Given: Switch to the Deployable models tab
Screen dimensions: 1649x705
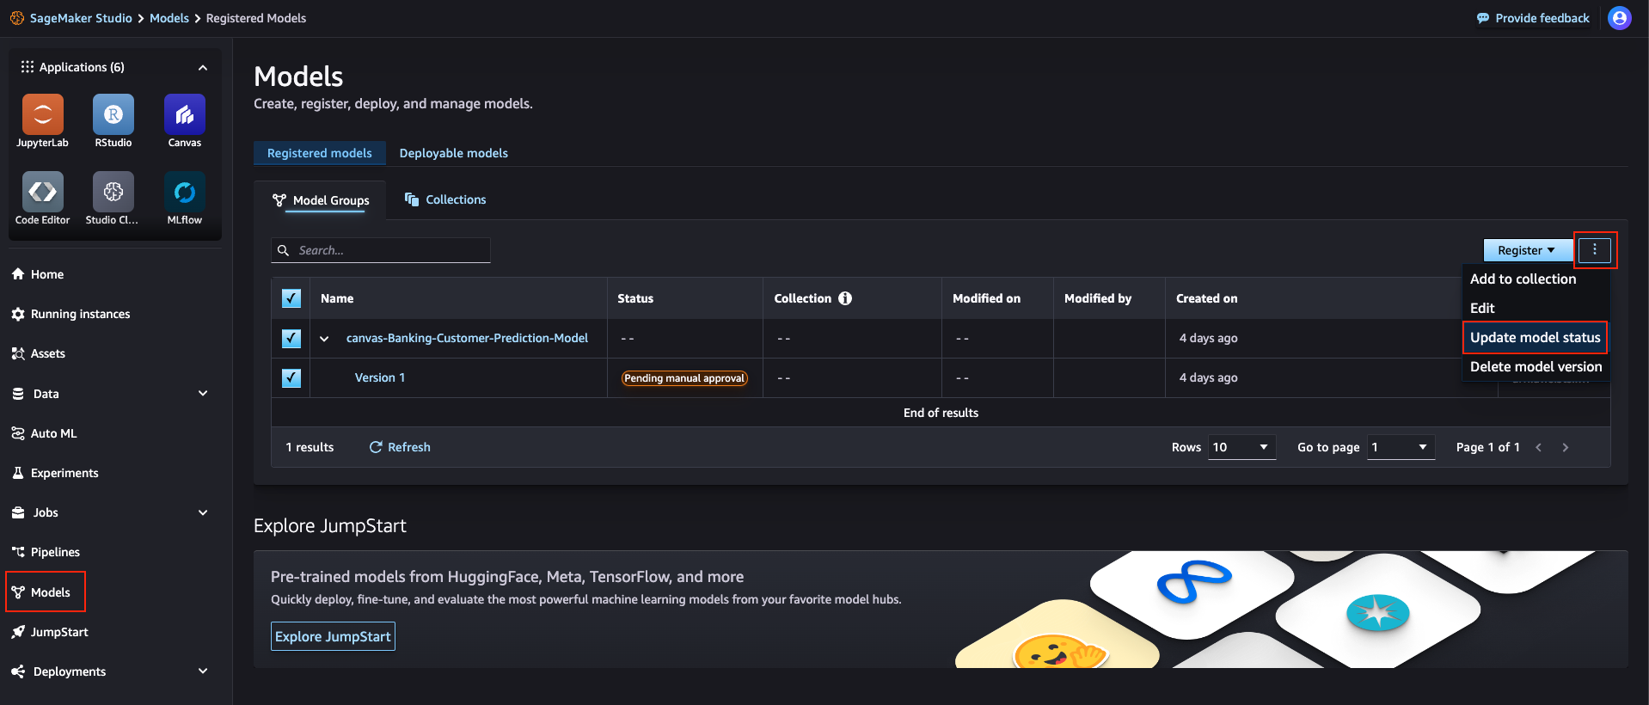Looking at the screenshot, I should click(x=454, y=153).
